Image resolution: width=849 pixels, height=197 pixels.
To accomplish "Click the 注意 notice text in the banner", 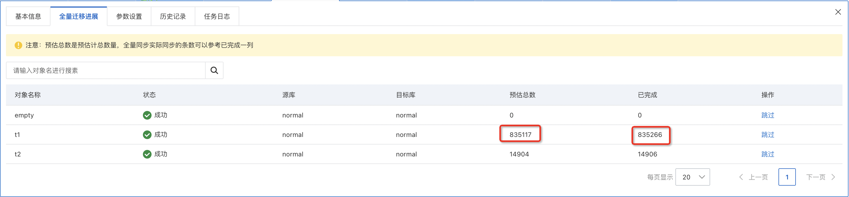I will click(x=139, y=45).
